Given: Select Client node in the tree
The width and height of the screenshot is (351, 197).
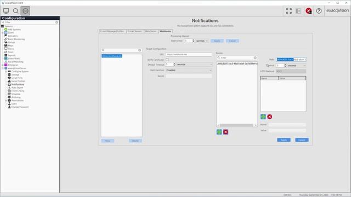Looking at the screenshot, I should pos(11,33).
